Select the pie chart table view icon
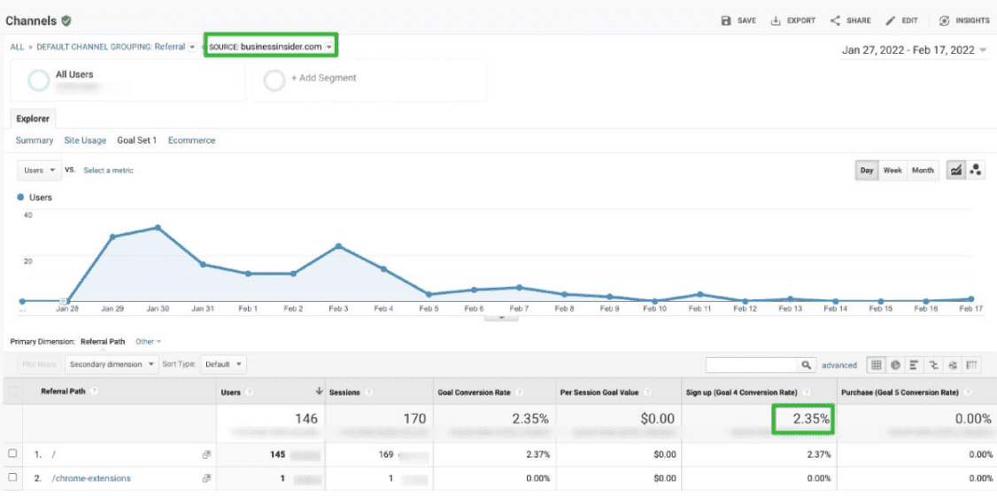997x496 pixels. [x=895, y=365]
